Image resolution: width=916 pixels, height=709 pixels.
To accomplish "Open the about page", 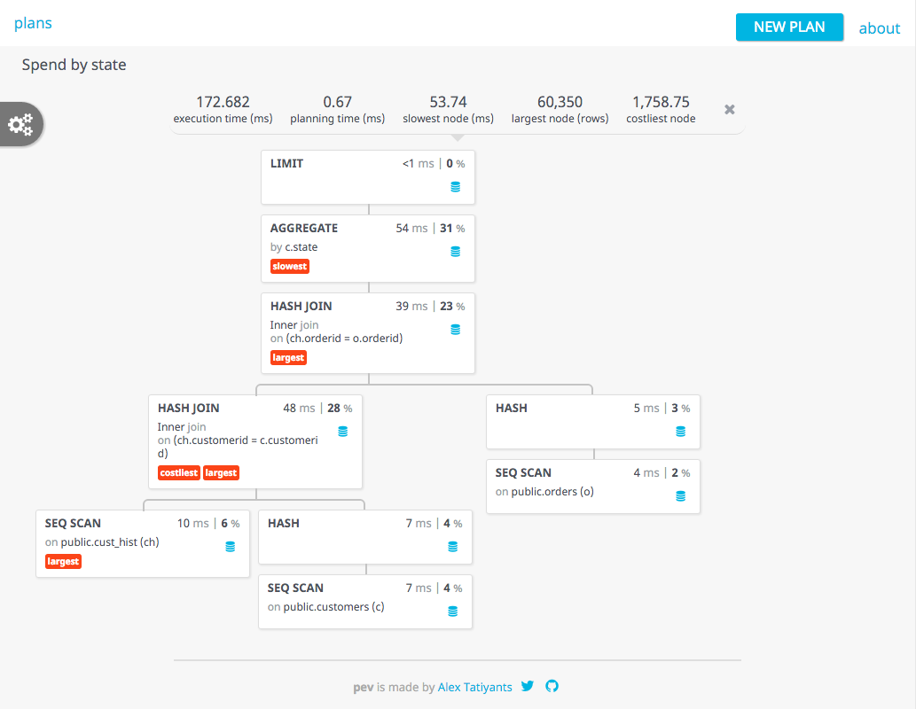I will [879, 27].
